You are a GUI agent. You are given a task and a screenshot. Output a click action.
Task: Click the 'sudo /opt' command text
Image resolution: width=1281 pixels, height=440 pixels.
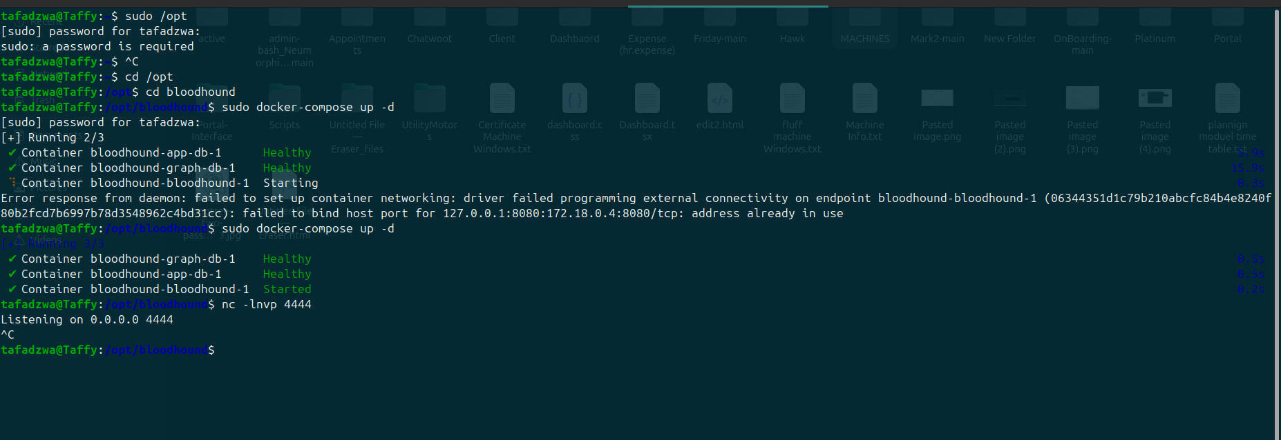156,16
